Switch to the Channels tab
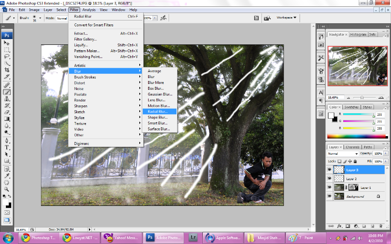The width and height of the screenshot is (391, 244). (x=352, y=147)
